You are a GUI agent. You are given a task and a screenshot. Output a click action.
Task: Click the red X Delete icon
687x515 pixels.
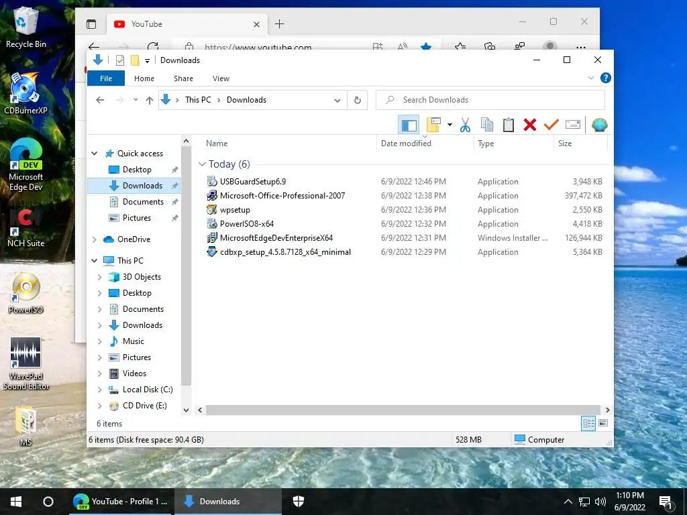pos(530,125)
